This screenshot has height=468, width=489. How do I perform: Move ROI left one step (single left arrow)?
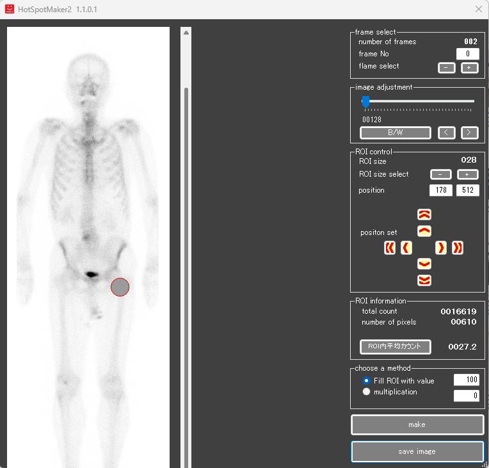click(x=406, y=248)
